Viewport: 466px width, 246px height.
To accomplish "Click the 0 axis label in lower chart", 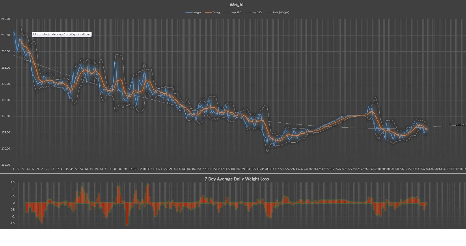I will click(x=14, y=203).
